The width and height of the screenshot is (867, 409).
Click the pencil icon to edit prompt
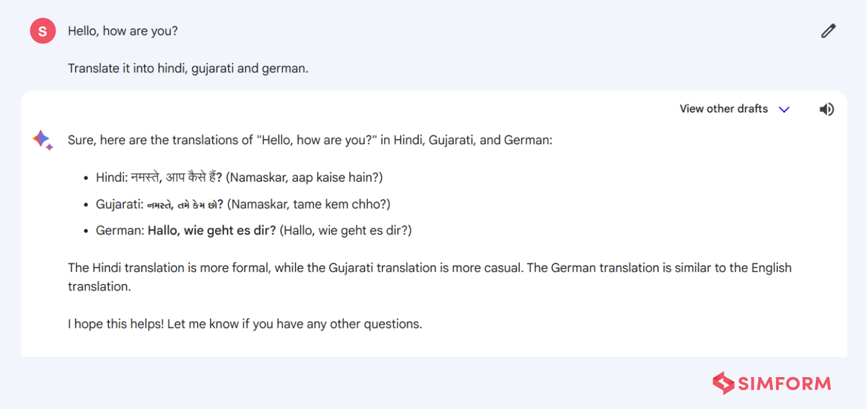coord(828,31)
